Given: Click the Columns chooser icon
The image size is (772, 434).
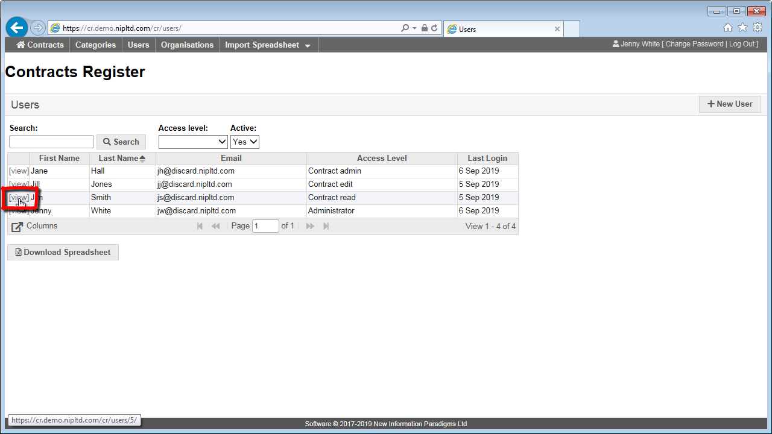Looking at the screenshot, I should tap(17, 227).
